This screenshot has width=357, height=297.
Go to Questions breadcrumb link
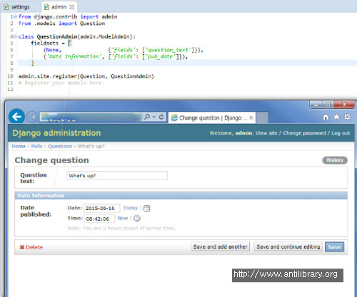(60, 146)
